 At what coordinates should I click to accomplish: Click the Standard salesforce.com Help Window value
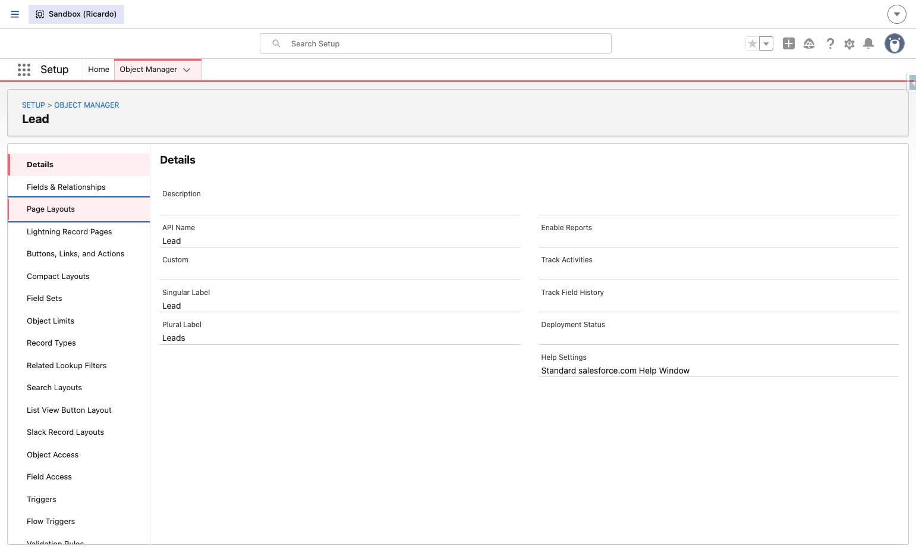click(x=615, y=371)
